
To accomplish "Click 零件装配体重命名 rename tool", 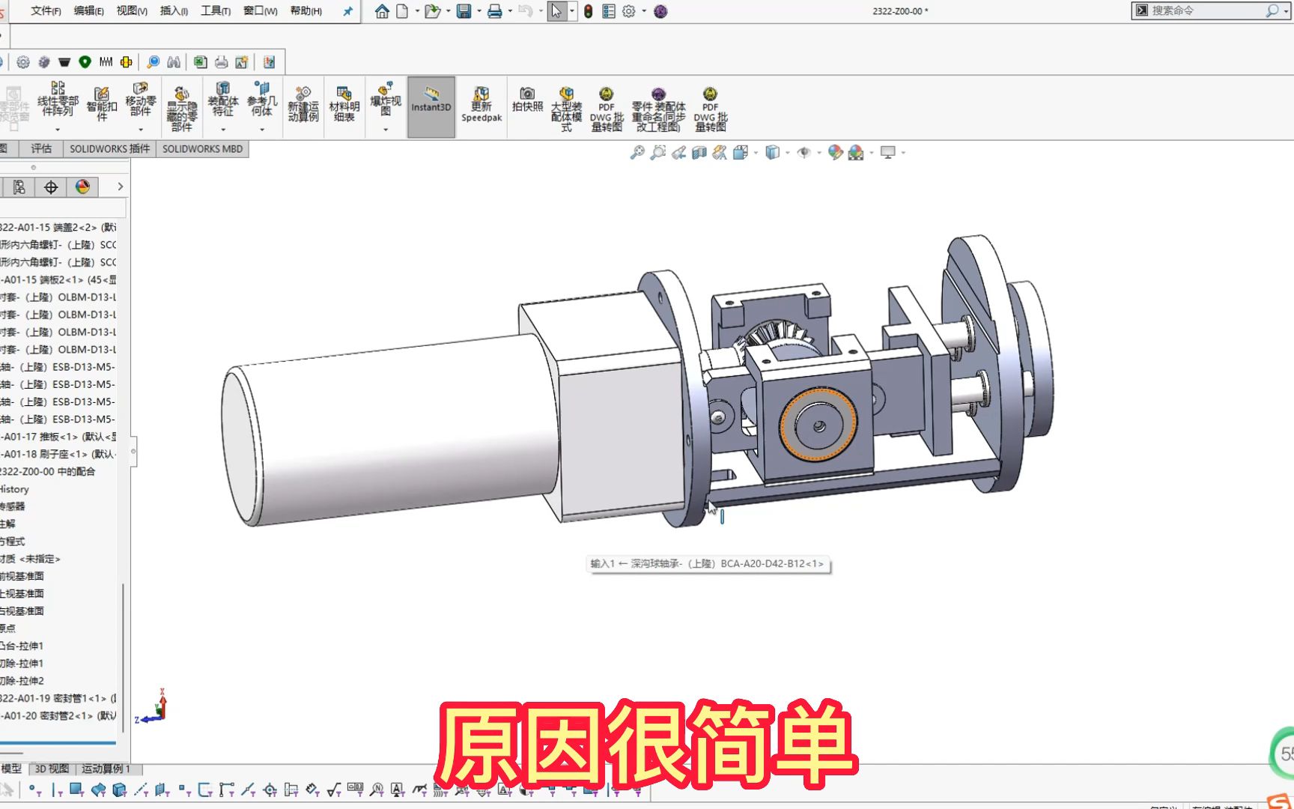I will 658,109.
